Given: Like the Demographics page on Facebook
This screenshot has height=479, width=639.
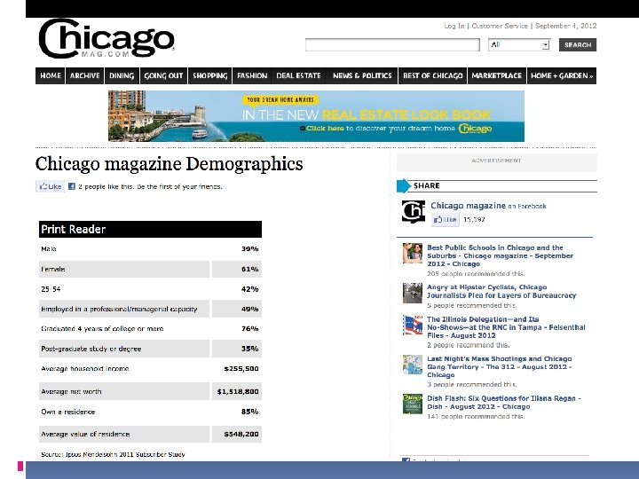Looking at the screenshot, I should click(x=50, y=186).
